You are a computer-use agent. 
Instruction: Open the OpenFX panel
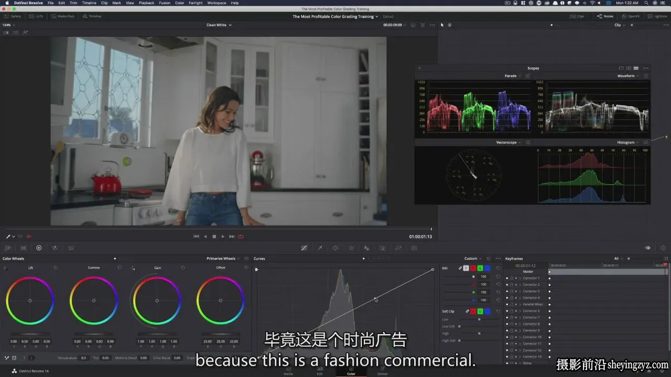[x=631, y=16]
